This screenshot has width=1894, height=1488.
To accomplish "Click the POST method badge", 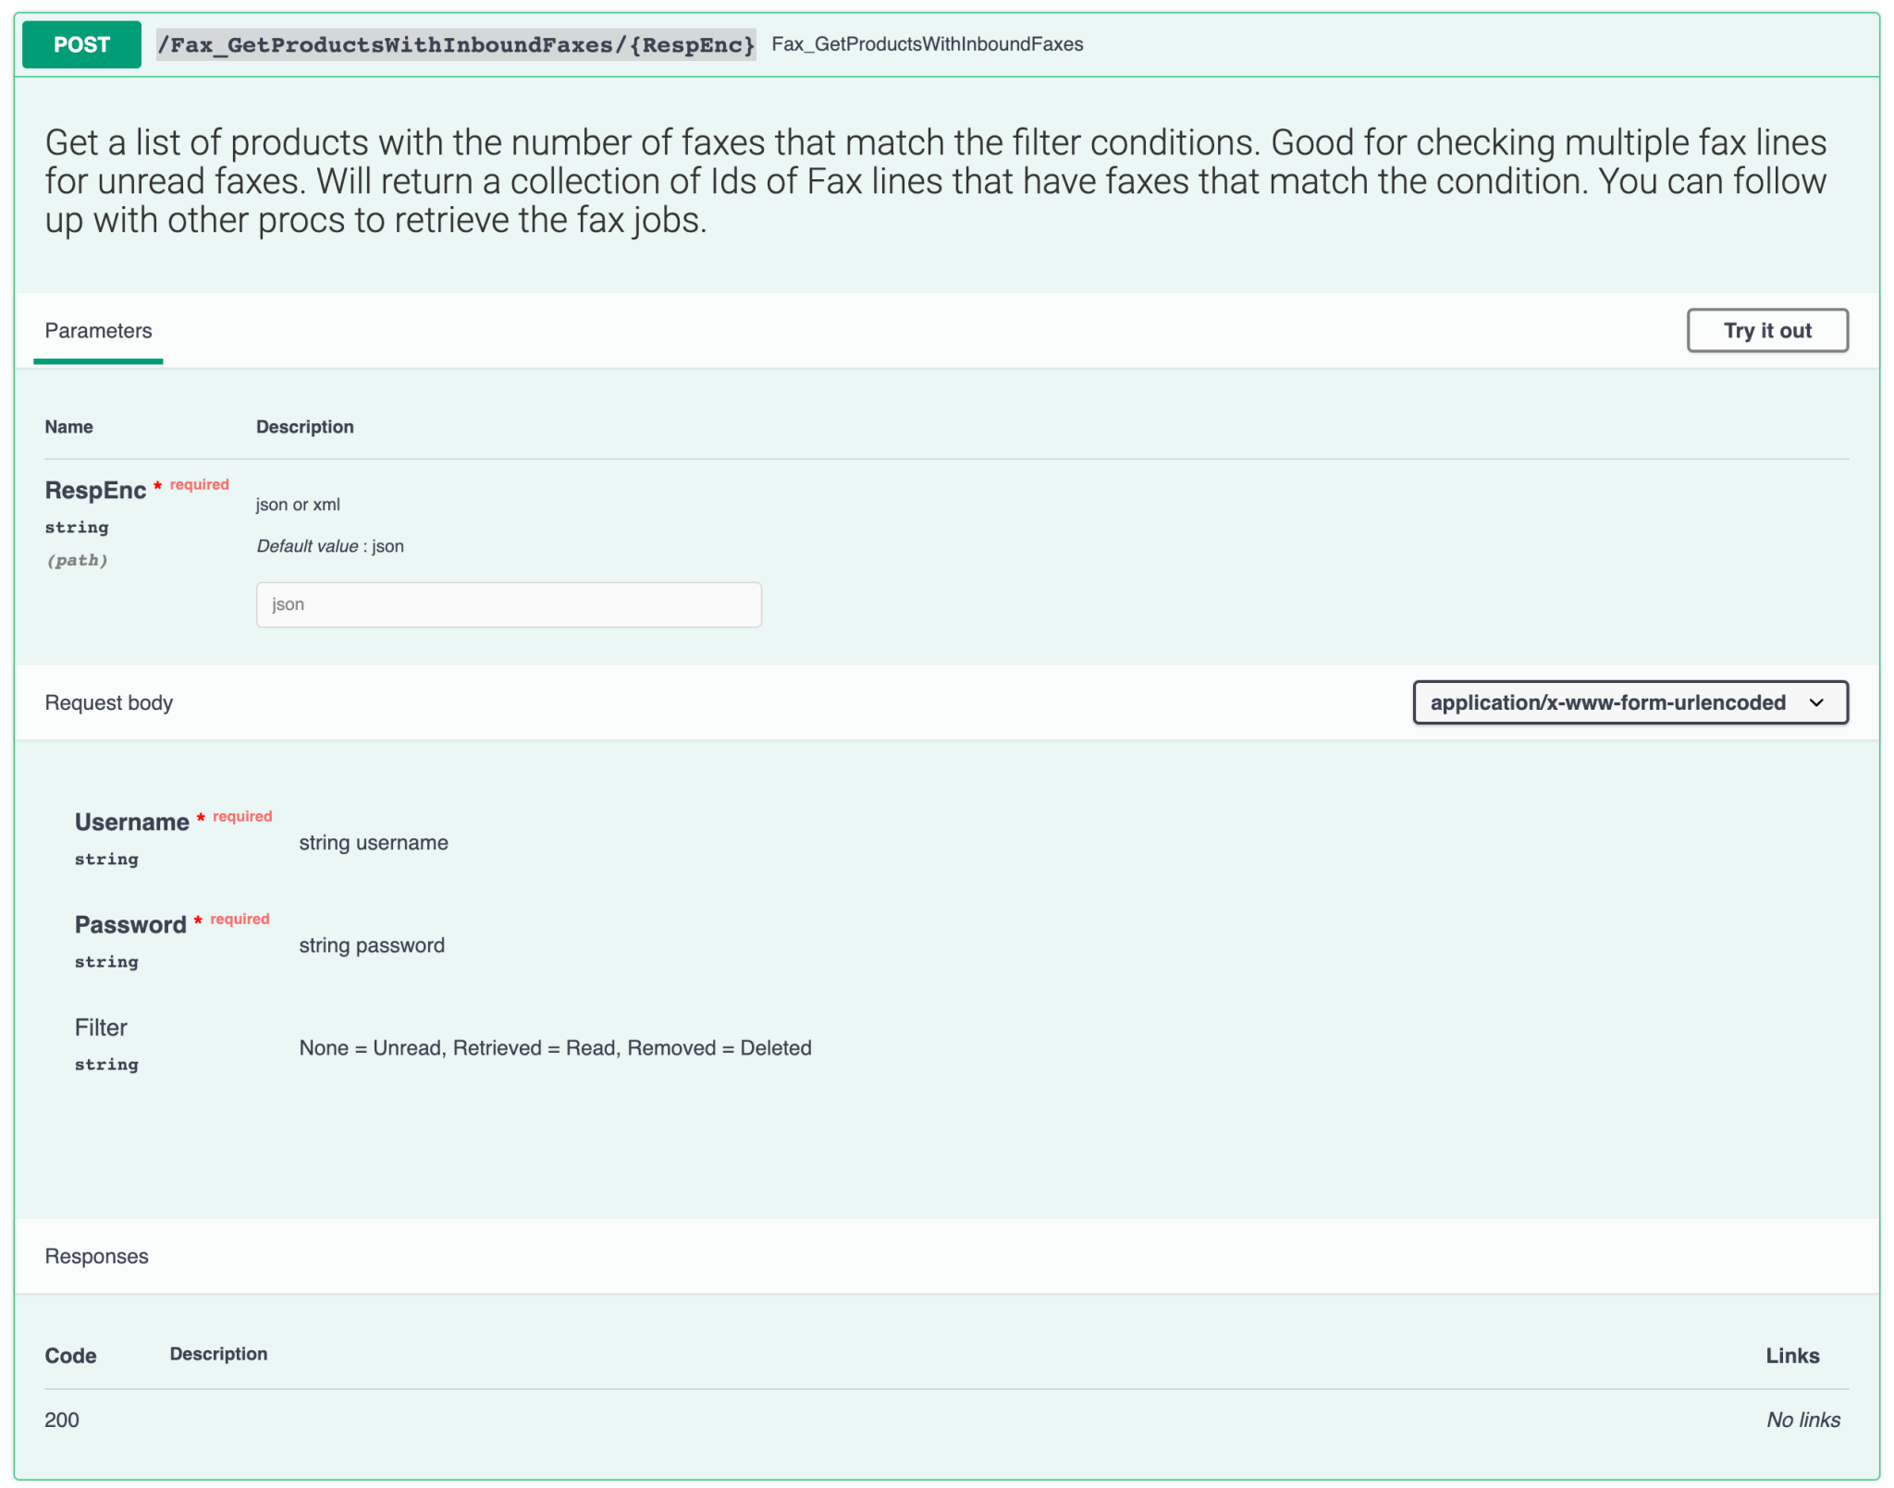I will click(81, 44).
